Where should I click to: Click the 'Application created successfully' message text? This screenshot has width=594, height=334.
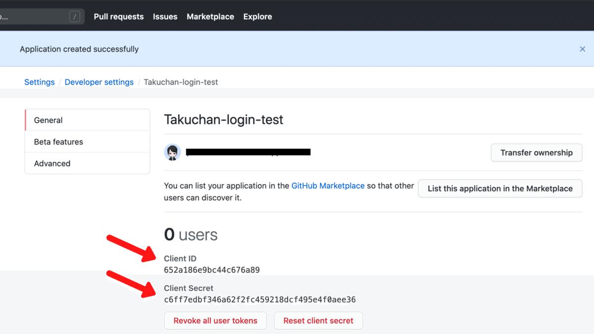click(x=79, y=49)
